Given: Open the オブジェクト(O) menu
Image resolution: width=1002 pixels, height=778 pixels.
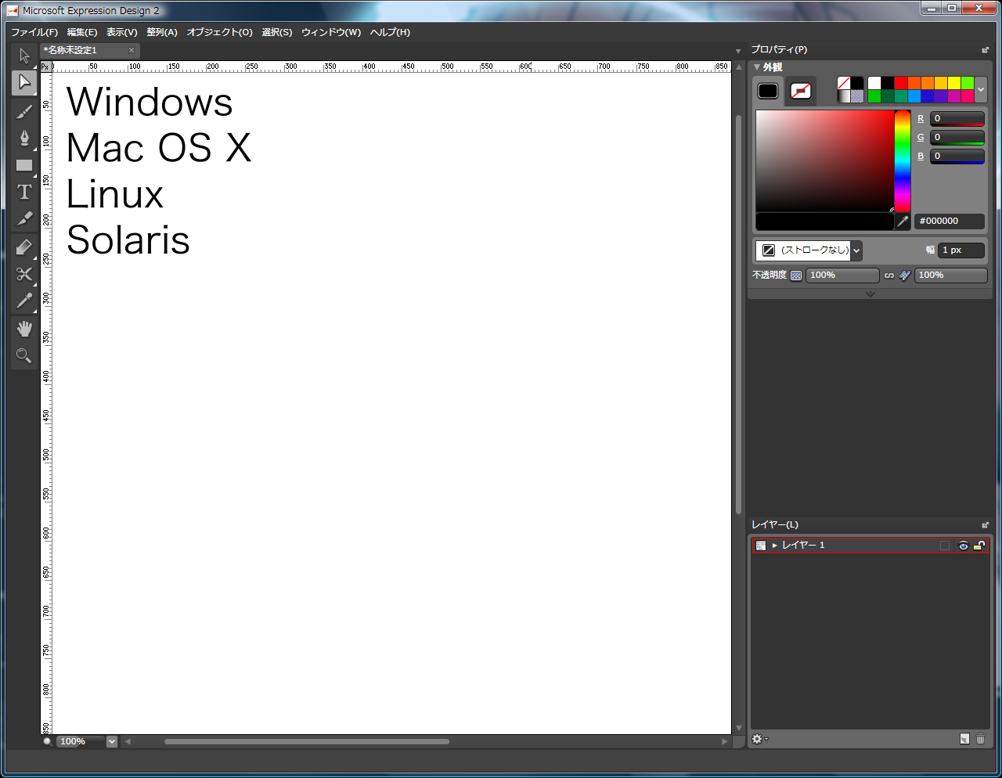Looking at the screenshot, I should [x=220, y=32].
